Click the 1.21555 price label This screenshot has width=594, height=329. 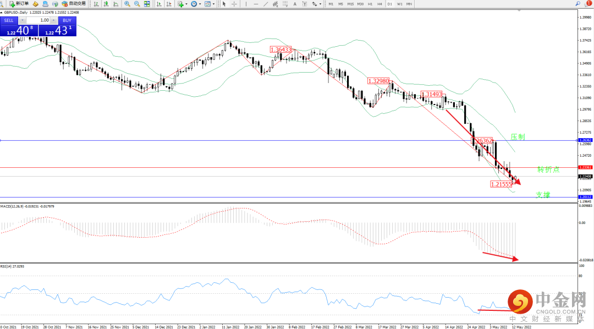(x=501, y=185)
